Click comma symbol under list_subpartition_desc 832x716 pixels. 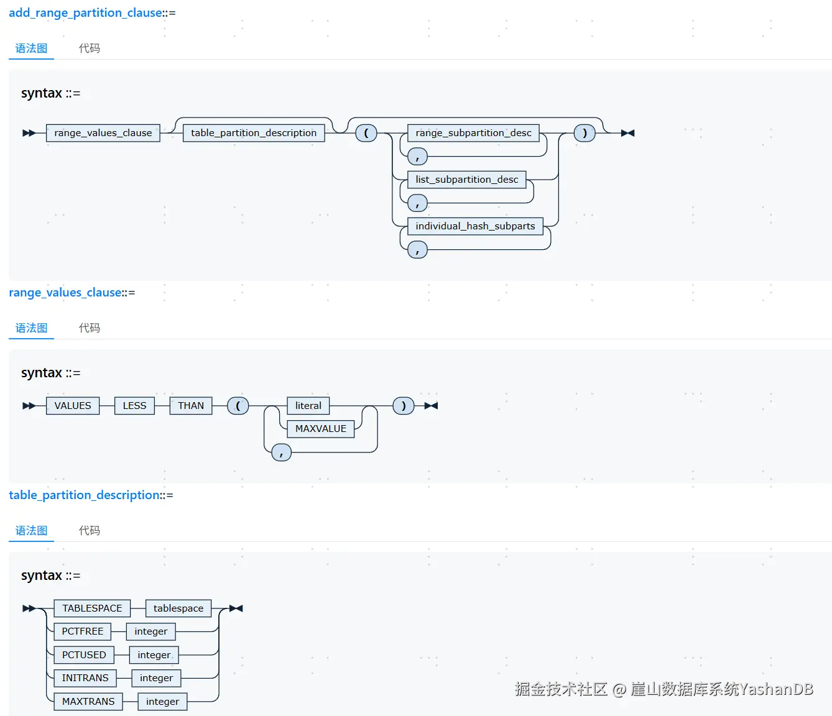pyautogui.click(x=417, y=203)
